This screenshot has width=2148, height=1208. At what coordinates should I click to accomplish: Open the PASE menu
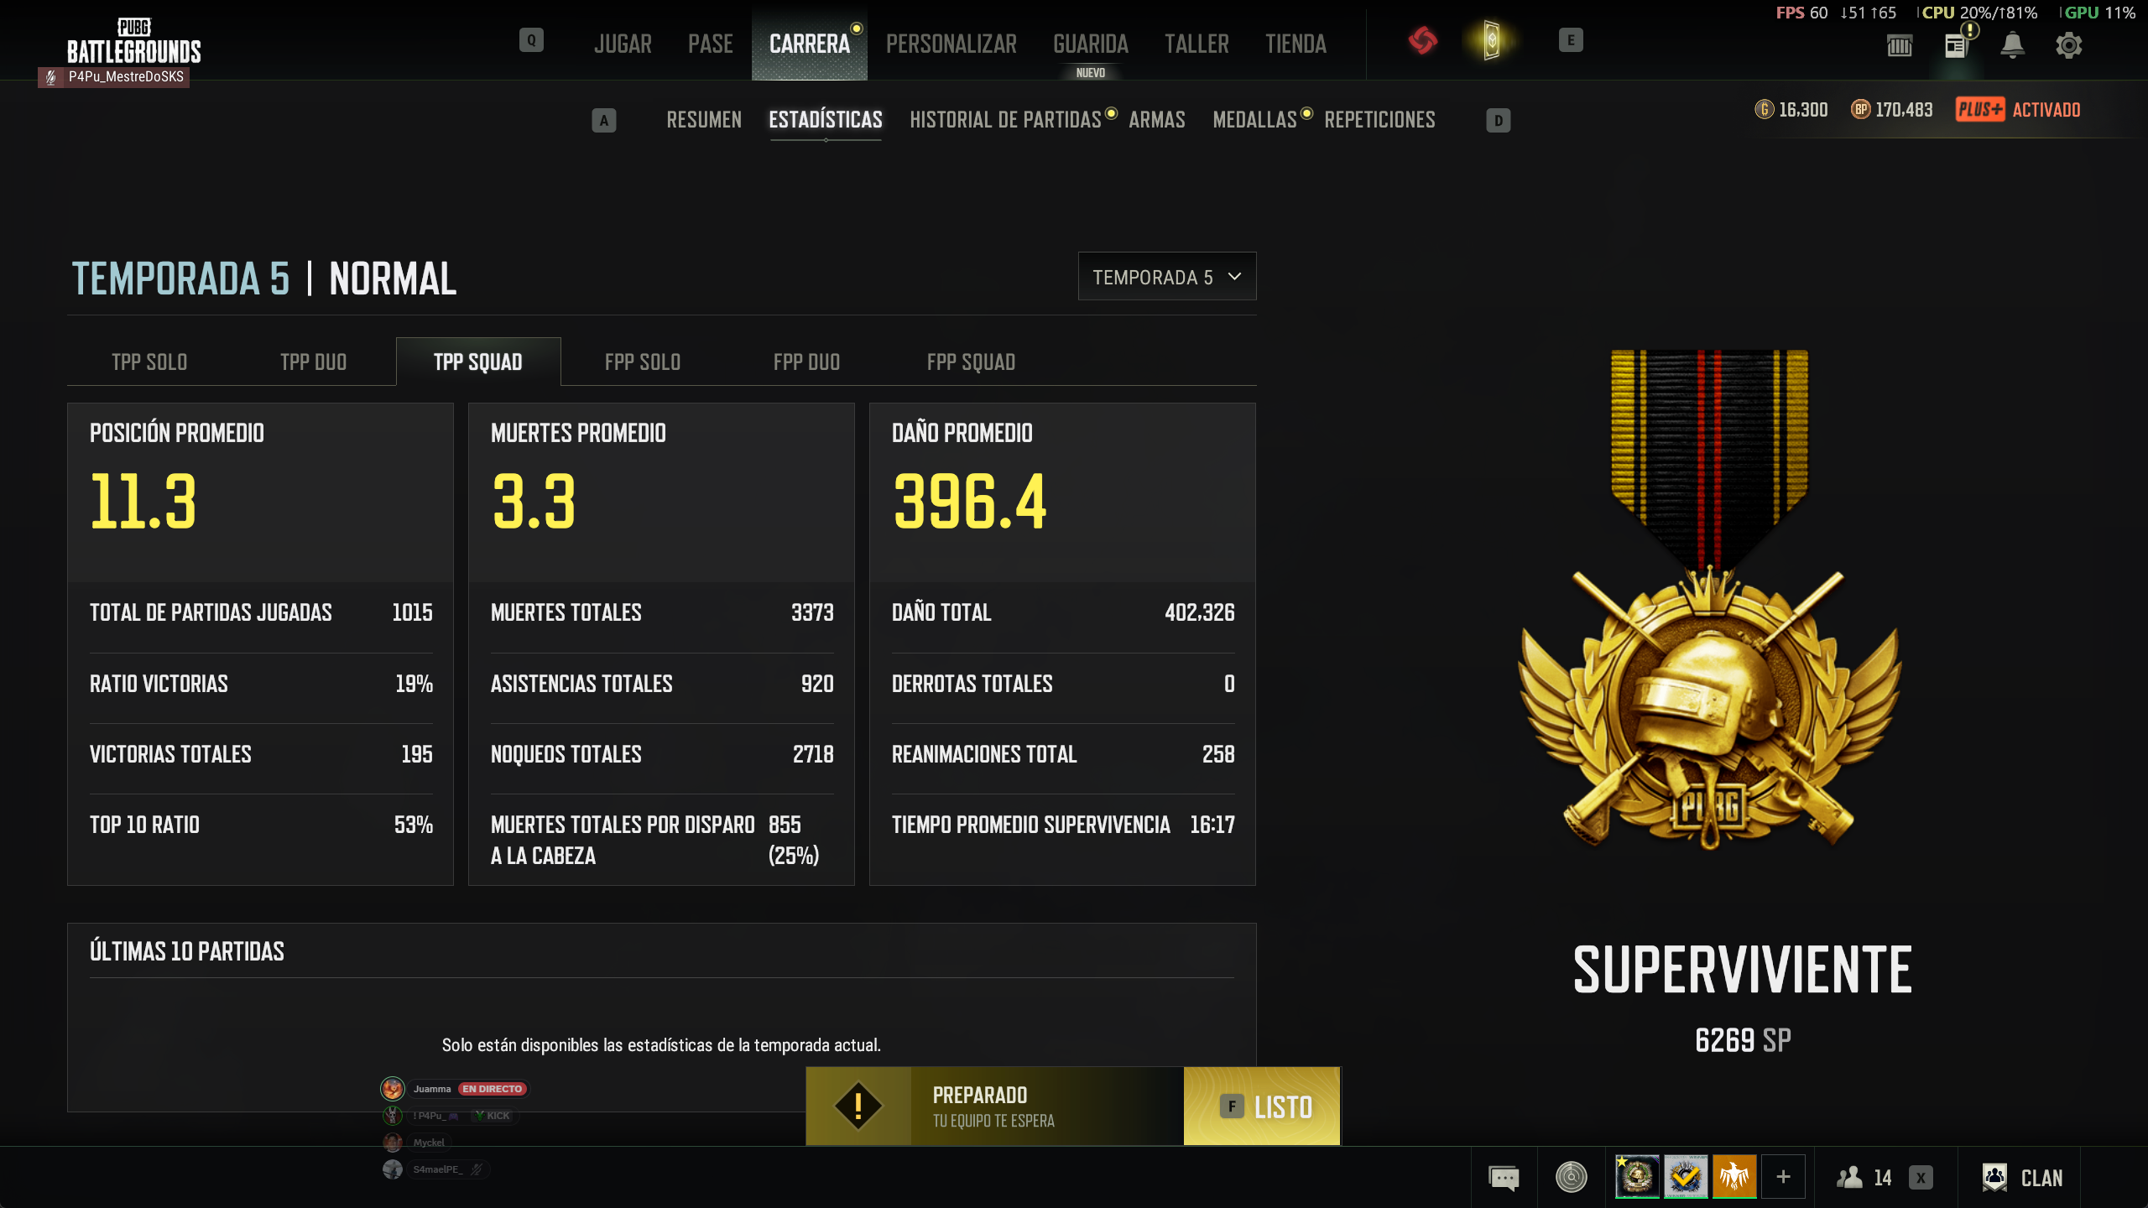[711, 44]
